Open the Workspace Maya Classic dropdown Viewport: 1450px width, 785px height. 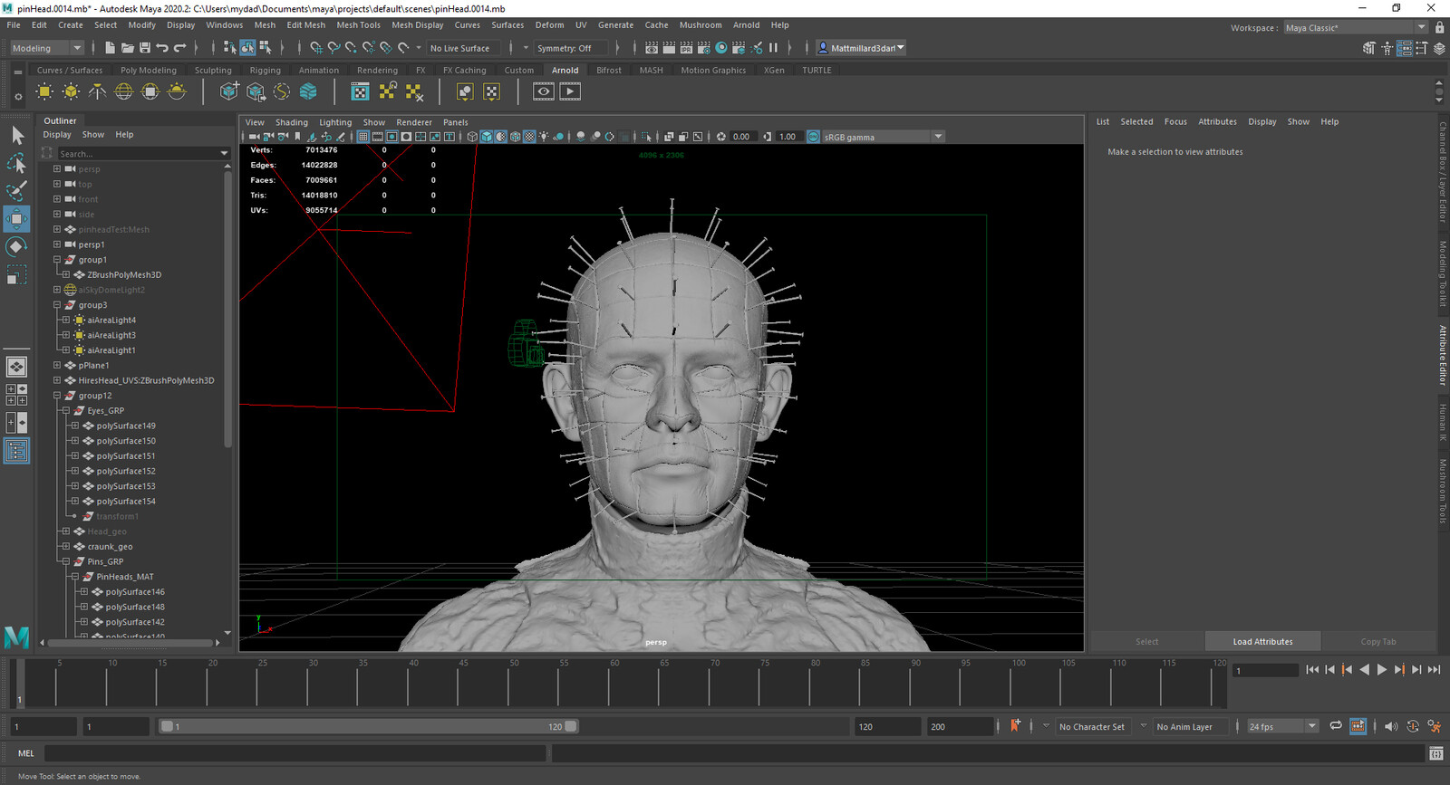point(1356,28)
